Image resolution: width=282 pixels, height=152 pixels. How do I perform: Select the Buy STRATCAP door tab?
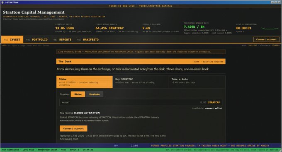pyautogui.click(x=141, y=82)
